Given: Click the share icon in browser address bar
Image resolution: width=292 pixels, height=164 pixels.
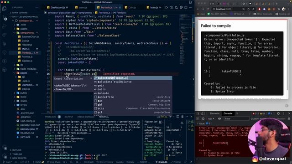Looking at the screenshot, I should 248,9.
